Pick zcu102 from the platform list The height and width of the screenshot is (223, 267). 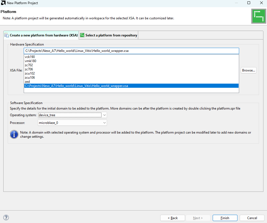pyautogui.click(x=30, y=73)
